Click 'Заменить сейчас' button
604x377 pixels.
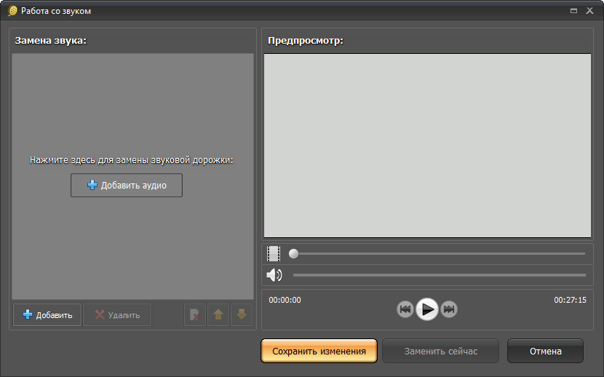click(441, 352)
